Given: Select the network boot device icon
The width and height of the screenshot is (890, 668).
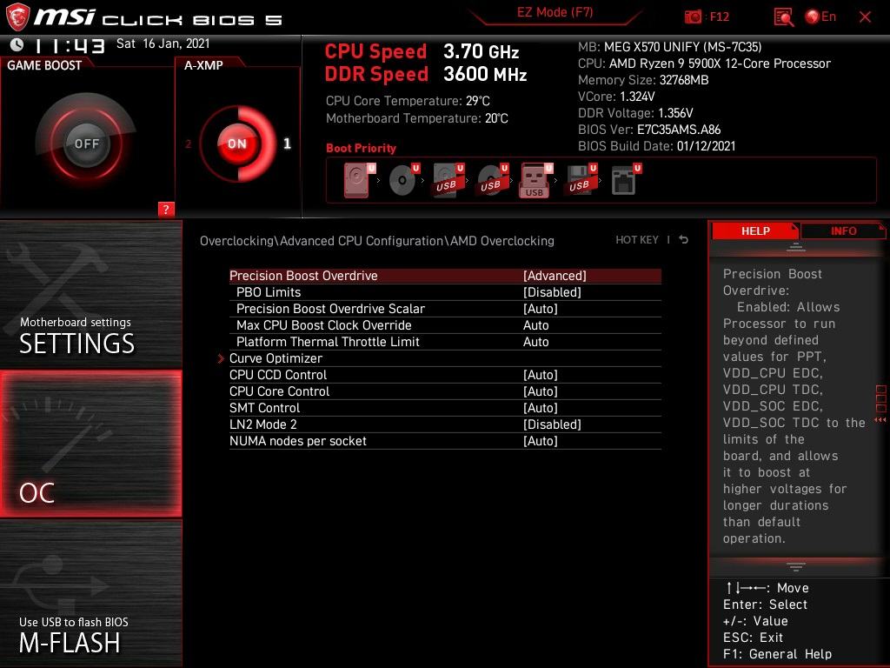Looking at the screenshot, I should (x=626, y=180).
